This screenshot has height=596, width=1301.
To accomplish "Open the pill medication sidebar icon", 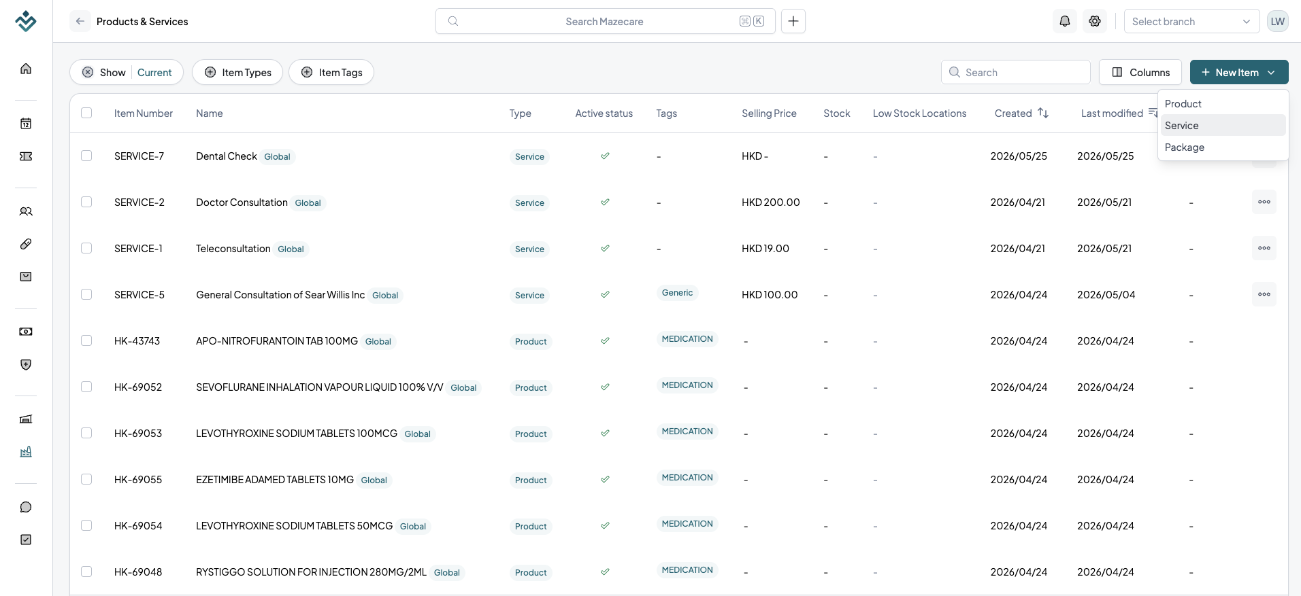I will pos(26,244).
